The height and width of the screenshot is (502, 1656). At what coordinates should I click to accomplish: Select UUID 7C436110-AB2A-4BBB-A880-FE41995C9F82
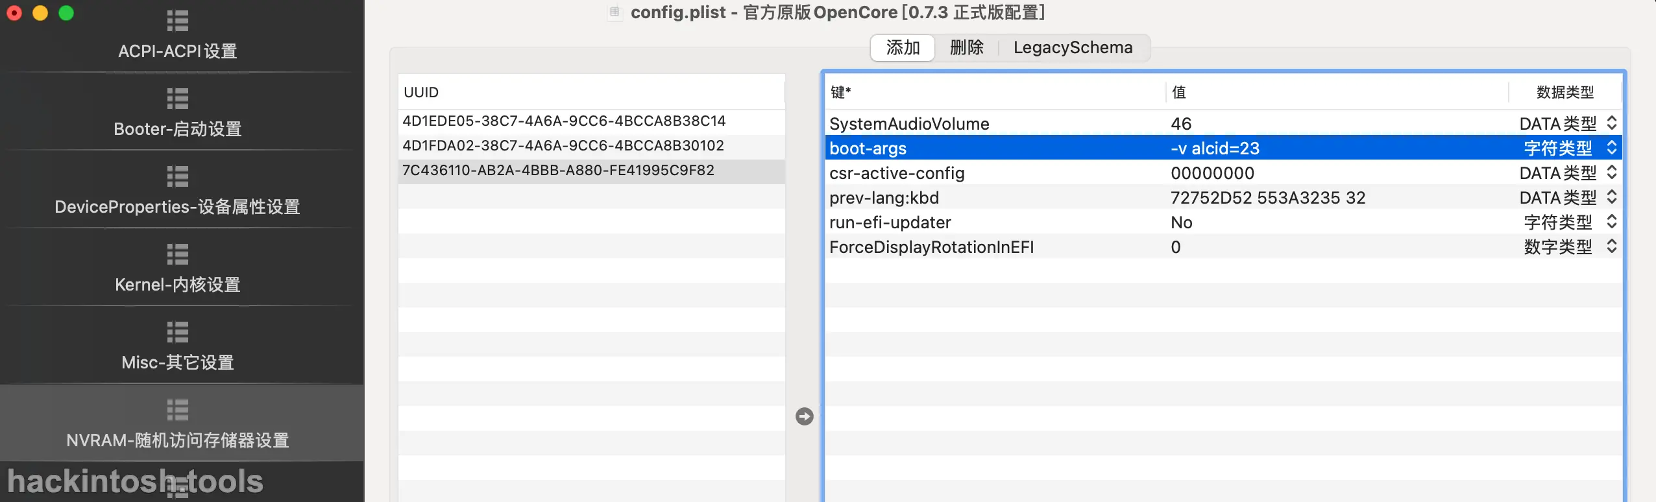pyautogui.click(x=591, y=171)
